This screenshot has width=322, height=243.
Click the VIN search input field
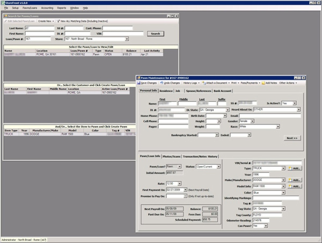tap(123, 33)
